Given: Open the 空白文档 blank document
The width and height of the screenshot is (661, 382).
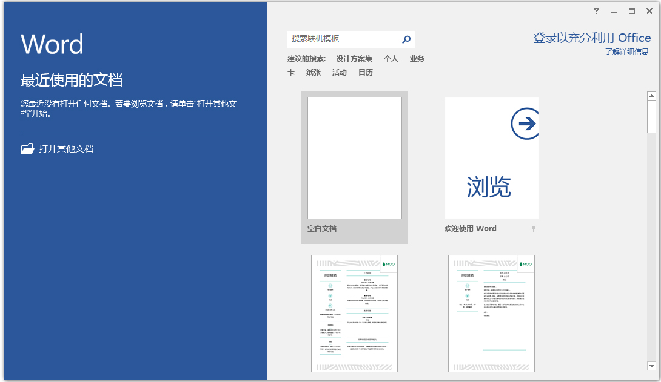Looking at the screenshot, I should (355, 157).
